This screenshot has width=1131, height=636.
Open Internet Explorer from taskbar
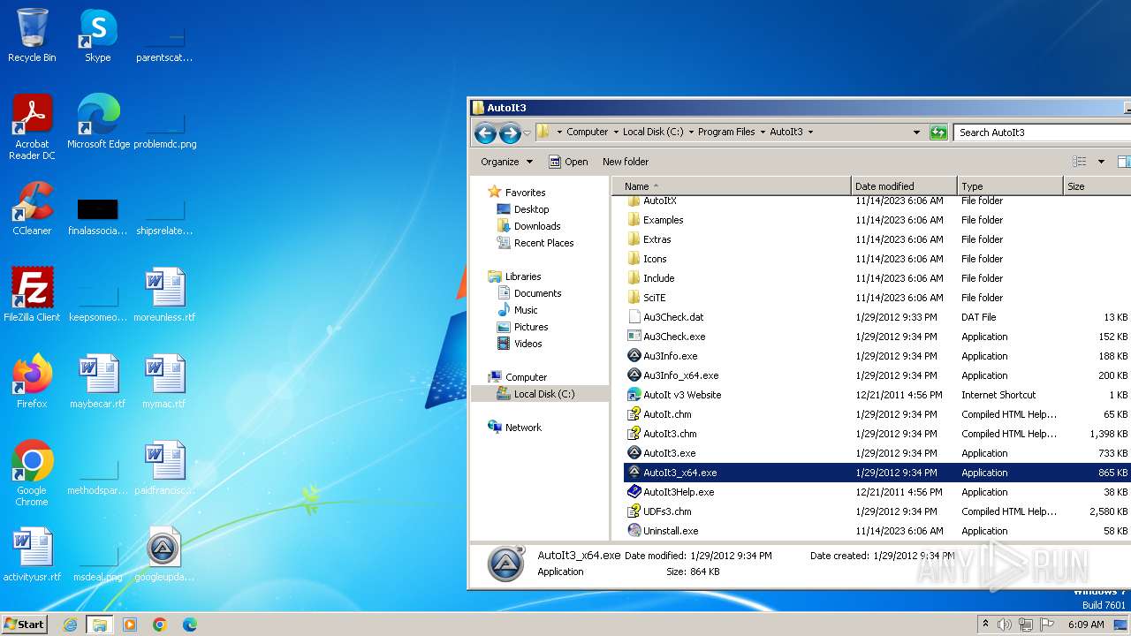pyautogui.click(x=70, y=625)
